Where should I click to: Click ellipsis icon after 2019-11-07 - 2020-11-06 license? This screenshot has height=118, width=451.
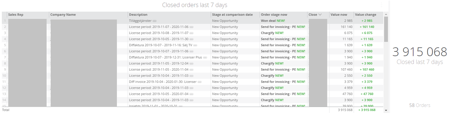pos(191,27)
